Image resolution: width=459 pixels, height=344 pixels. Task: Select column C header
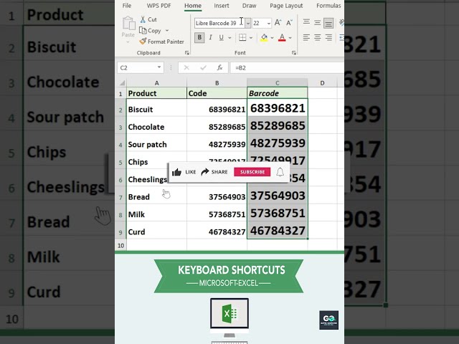click(x=278, y=83)
